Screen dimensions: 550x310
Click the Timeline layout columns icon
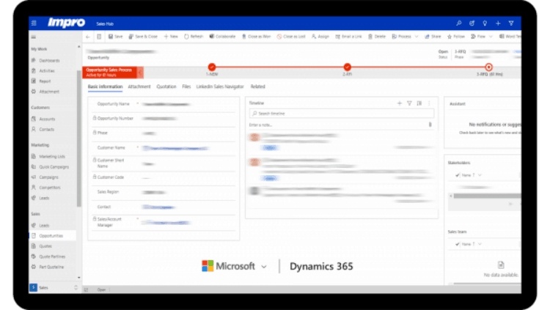419,103
